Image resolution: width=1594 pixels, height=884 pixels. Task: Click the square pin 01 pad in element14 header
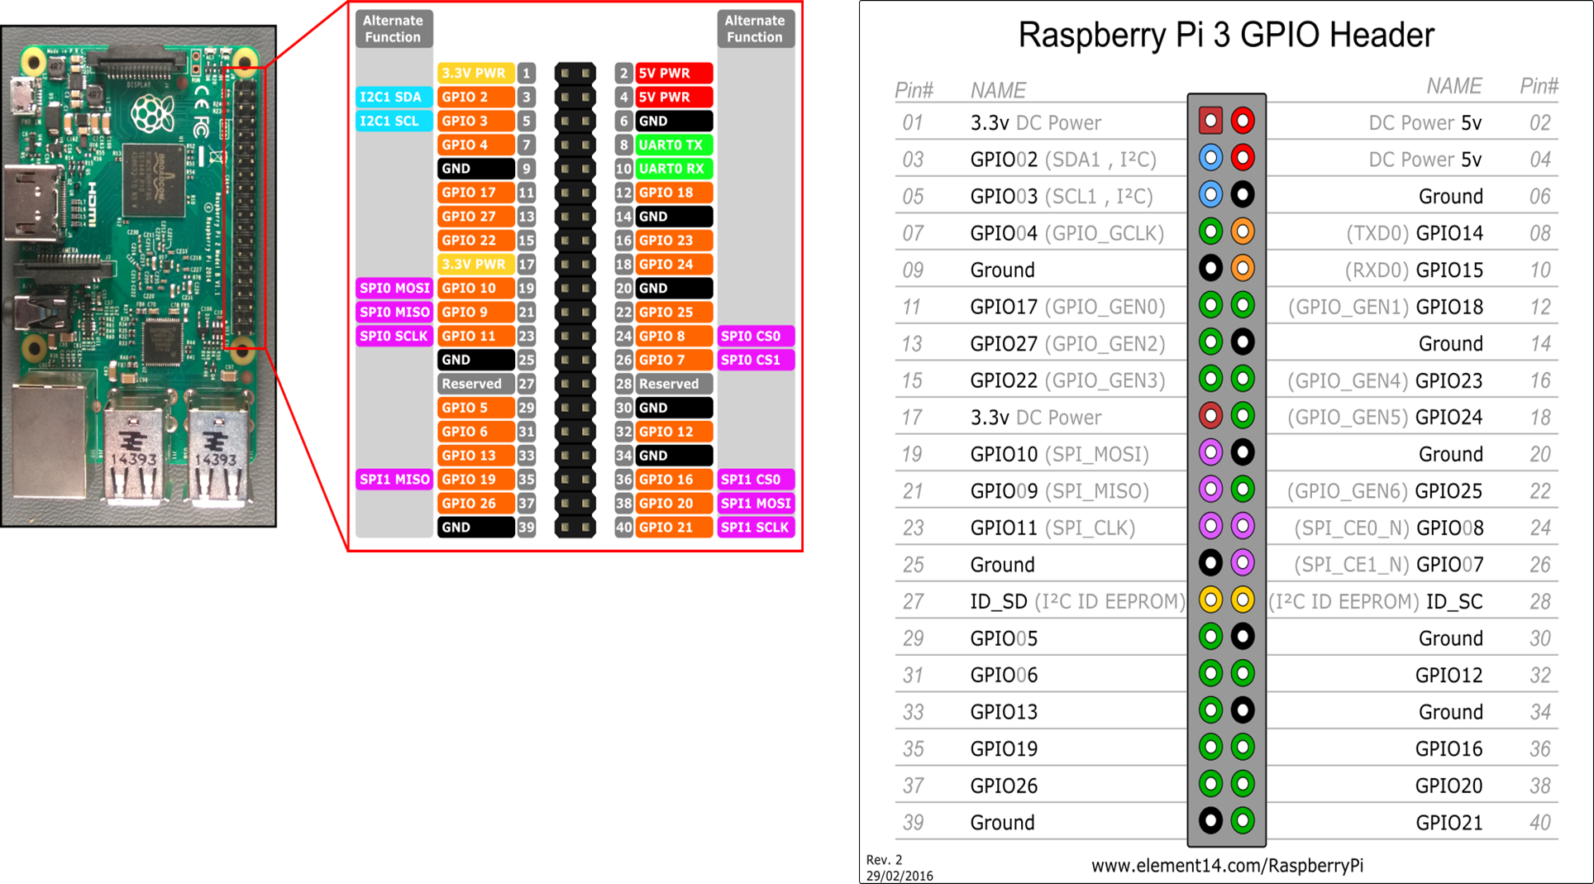click(1210, 121)
